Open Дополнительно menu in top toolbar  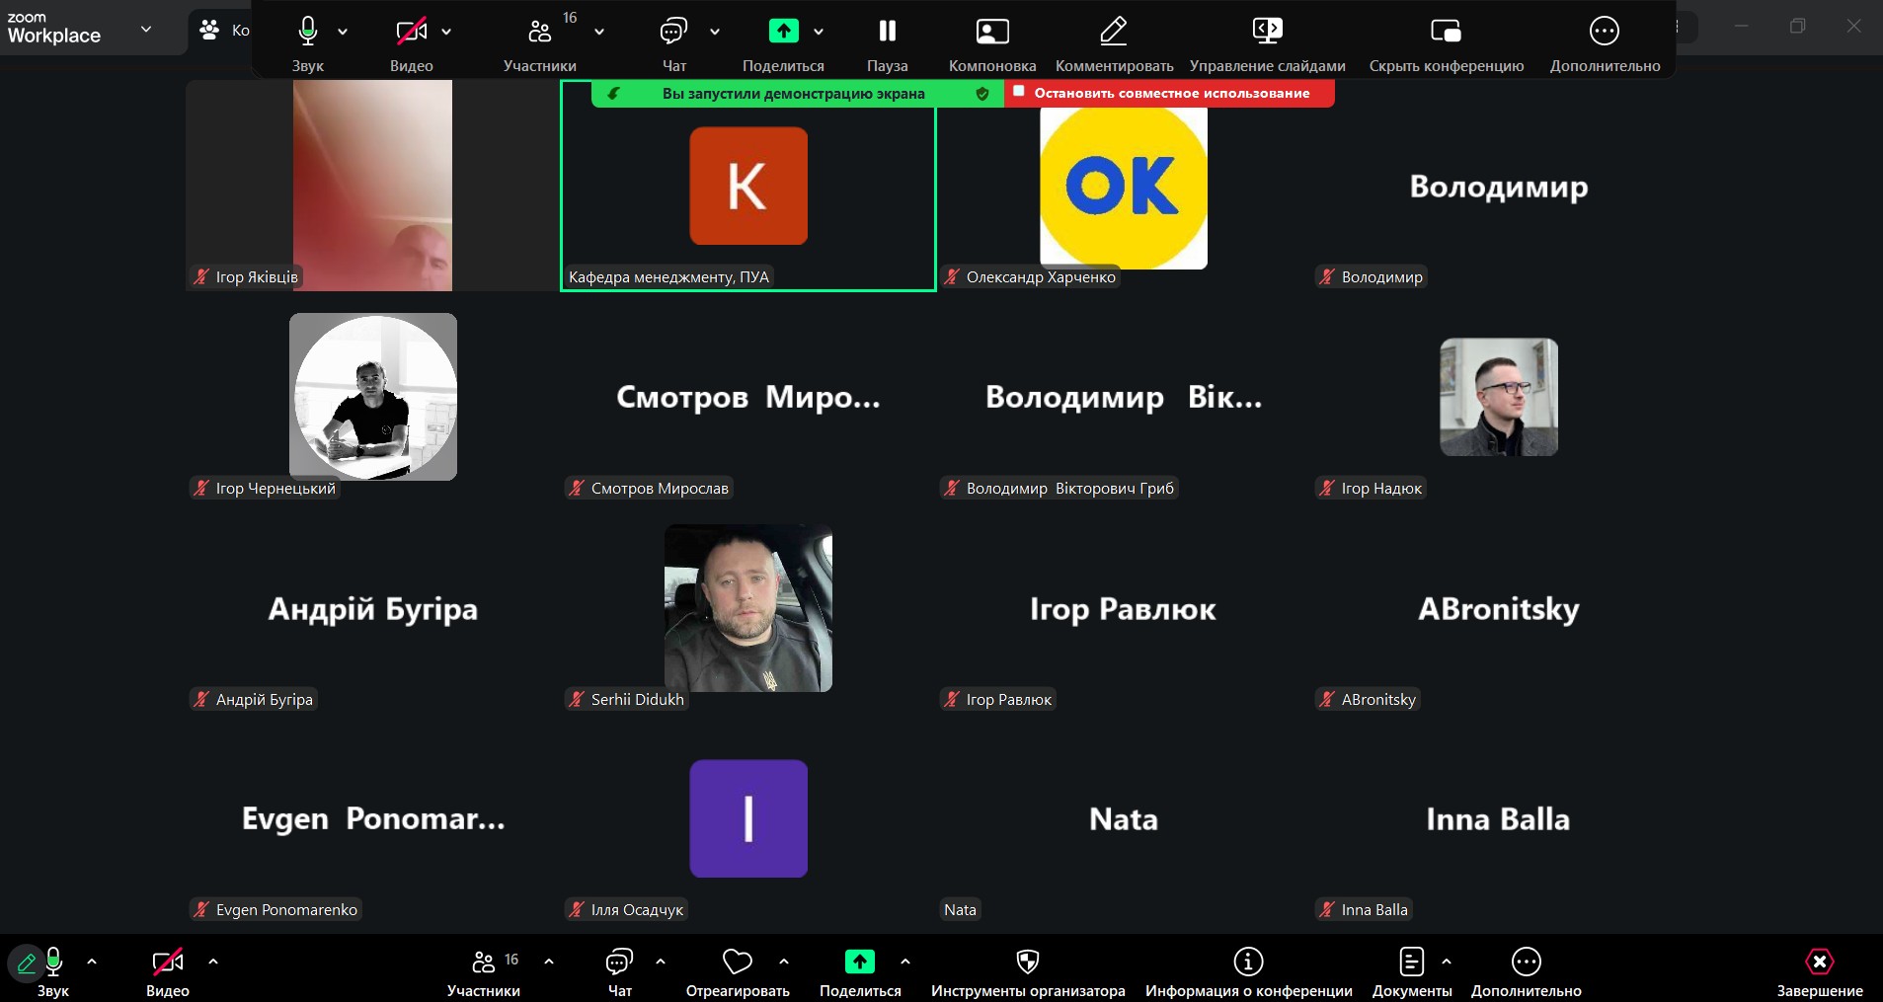point(1604,32)
